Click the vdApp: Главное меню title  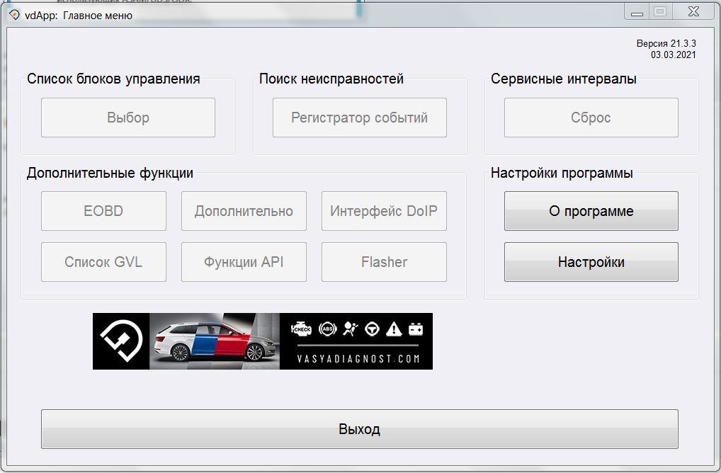[x=79, y=16]
